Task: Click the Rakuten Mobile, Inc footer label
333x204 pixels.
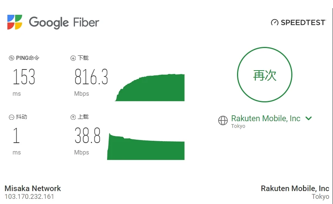Action: click(295, 188)
